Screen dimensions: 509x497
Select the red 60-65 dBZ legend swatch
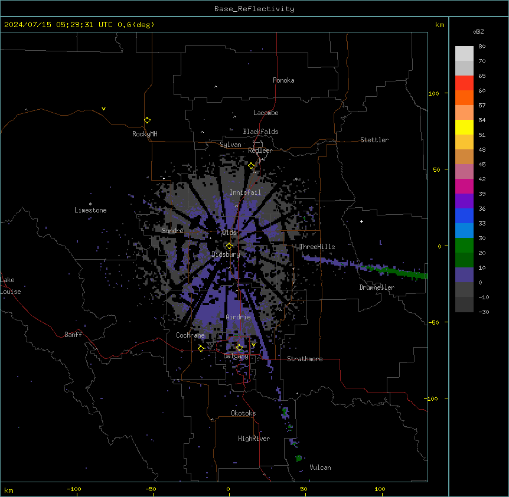(464, 83)
